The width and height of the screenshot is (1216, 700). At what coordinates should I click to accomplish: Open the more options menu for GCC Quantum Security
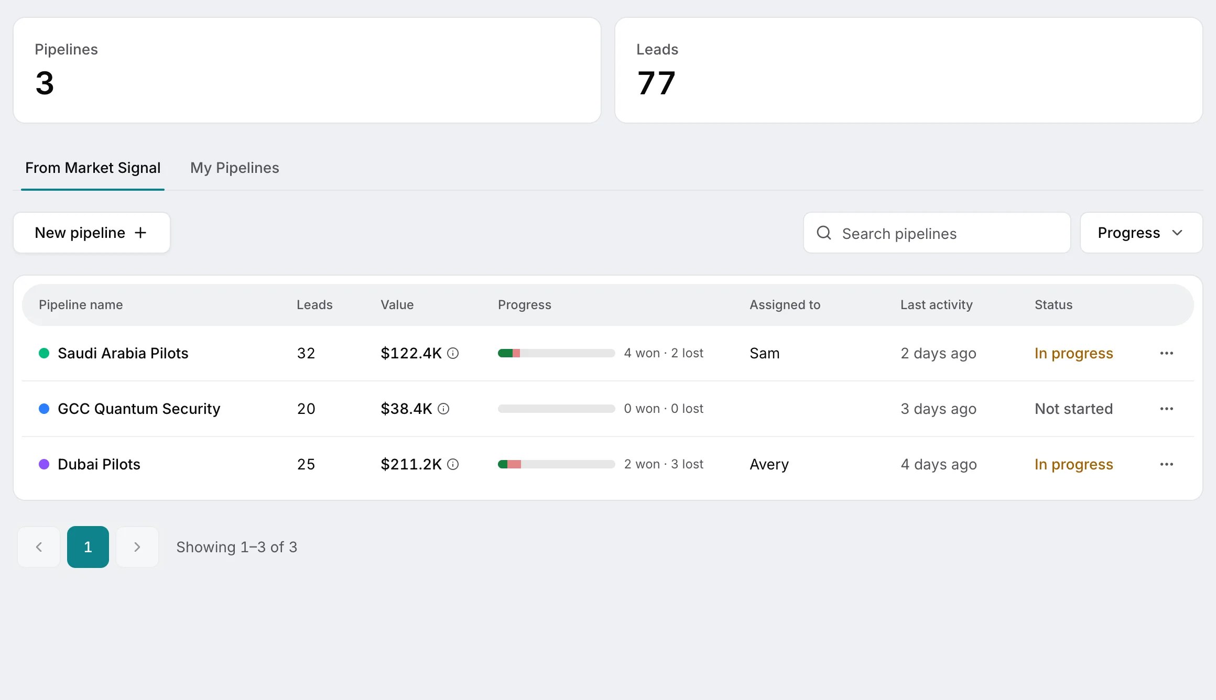[x=1167, y=409]
